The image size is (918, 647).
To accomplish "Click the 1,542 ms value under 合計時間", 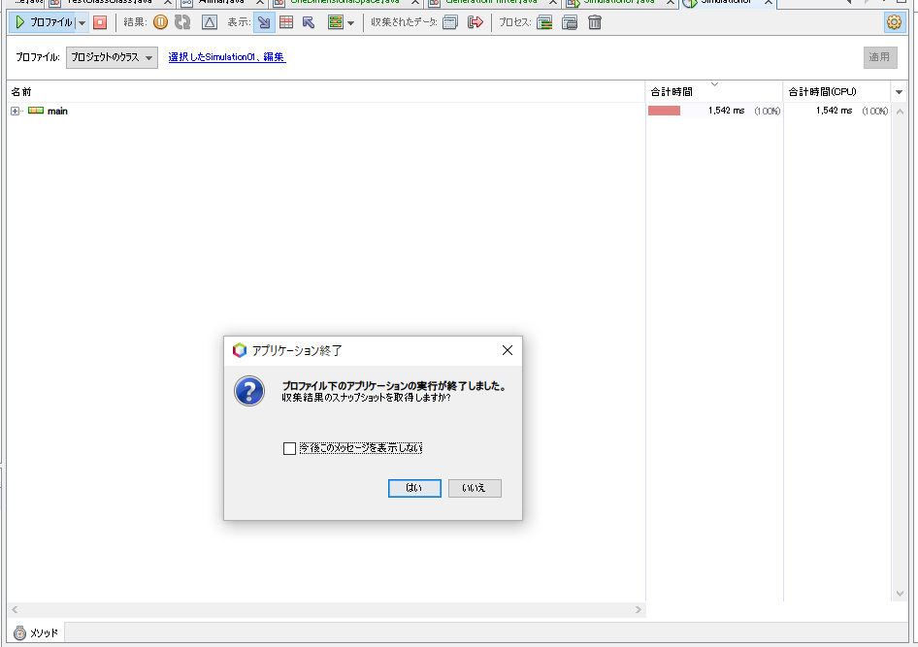I will click(x=726, y=111).
